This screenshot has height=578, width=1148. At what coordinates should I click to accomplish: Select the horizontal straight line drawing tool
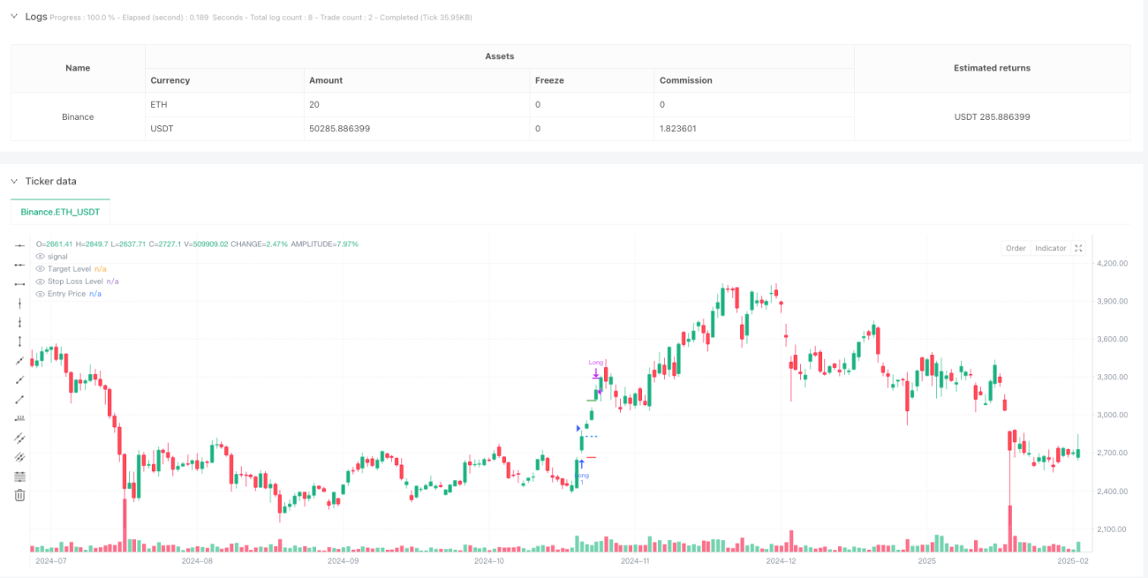[x=19, y=245]
